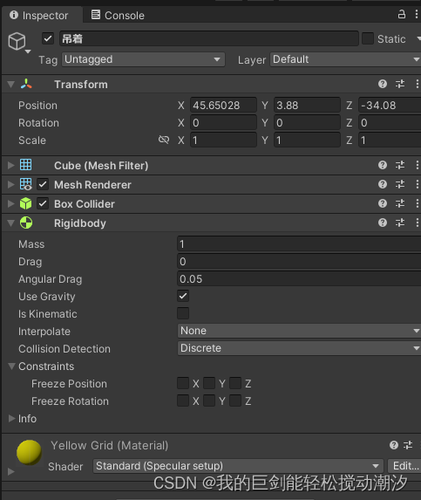Open Mesh Renderer more options menu

pos(417,184)
